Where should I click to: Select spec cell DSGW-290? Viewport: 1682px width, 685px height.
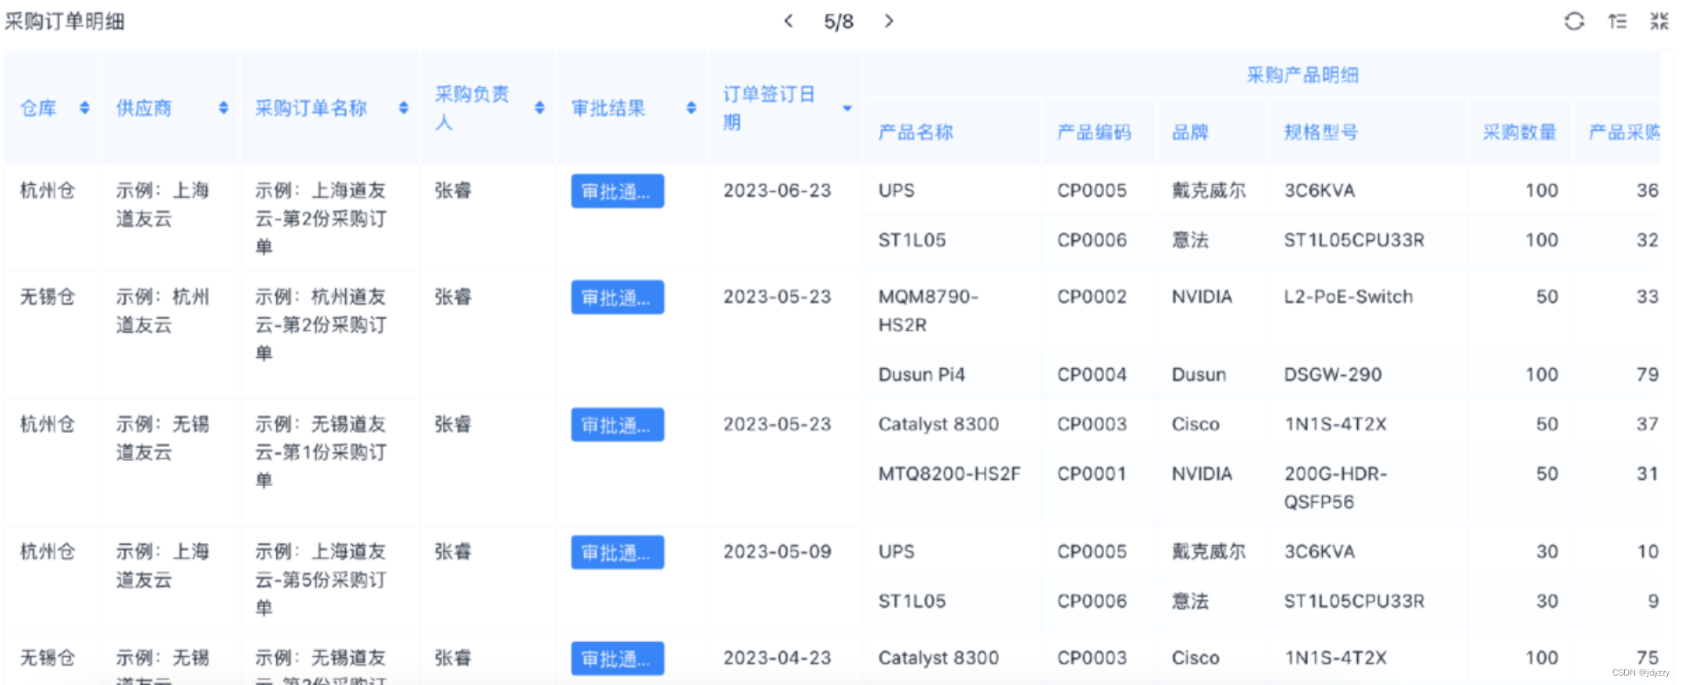coord(1333,374)
